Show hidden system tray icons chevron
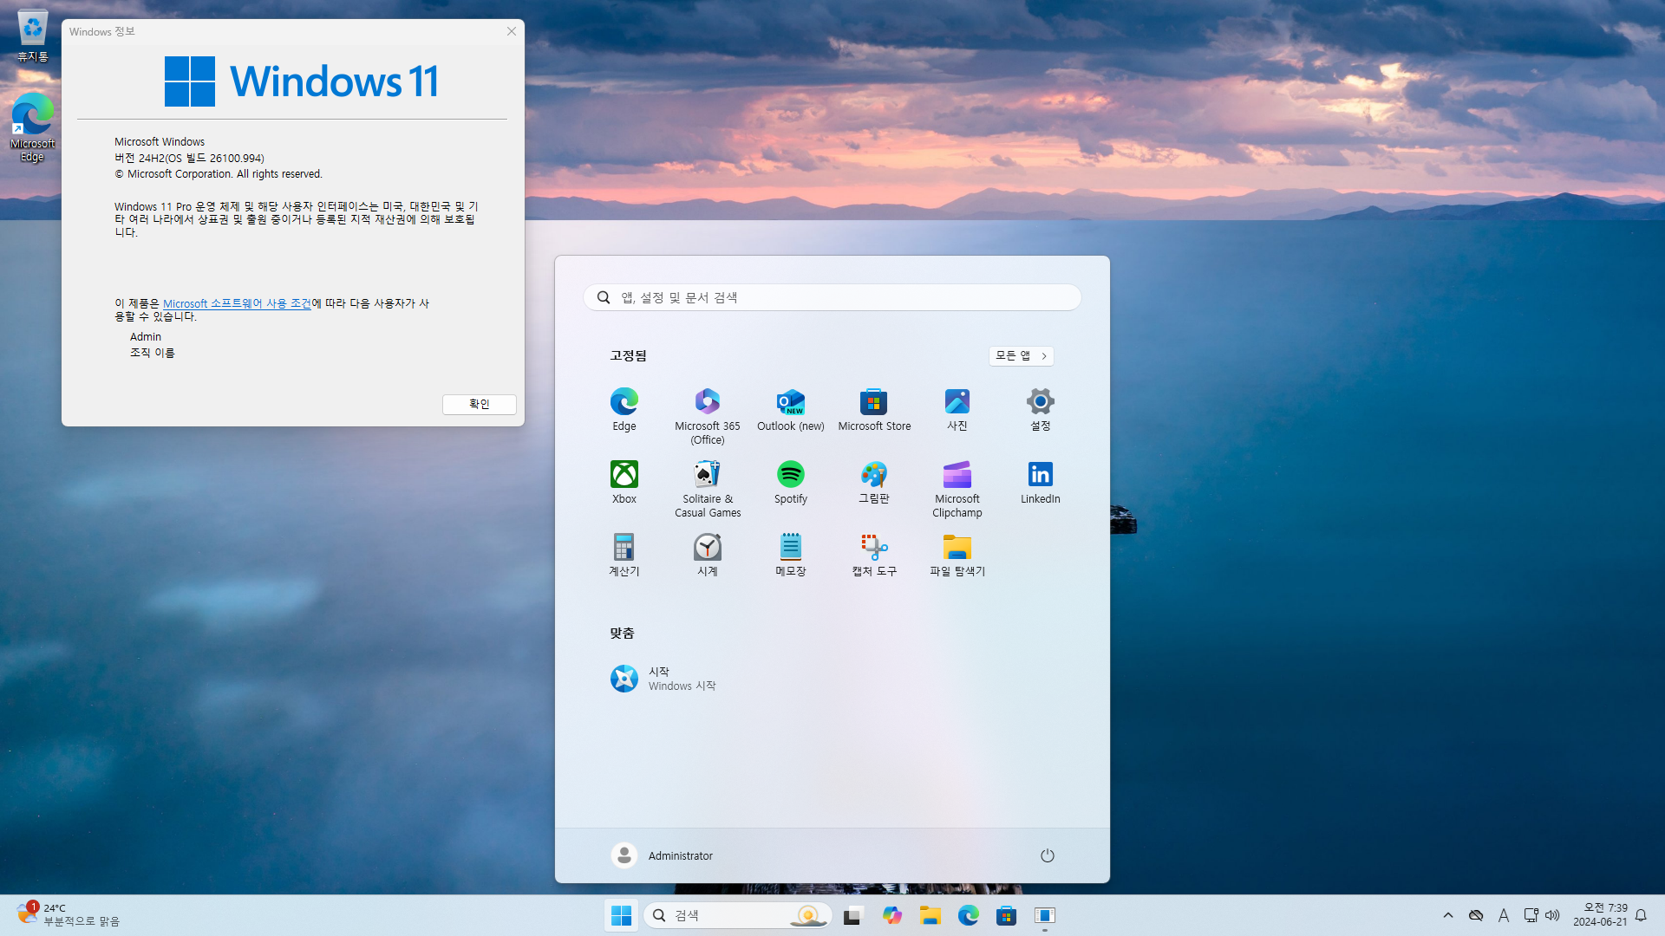 coord(1447,915)
